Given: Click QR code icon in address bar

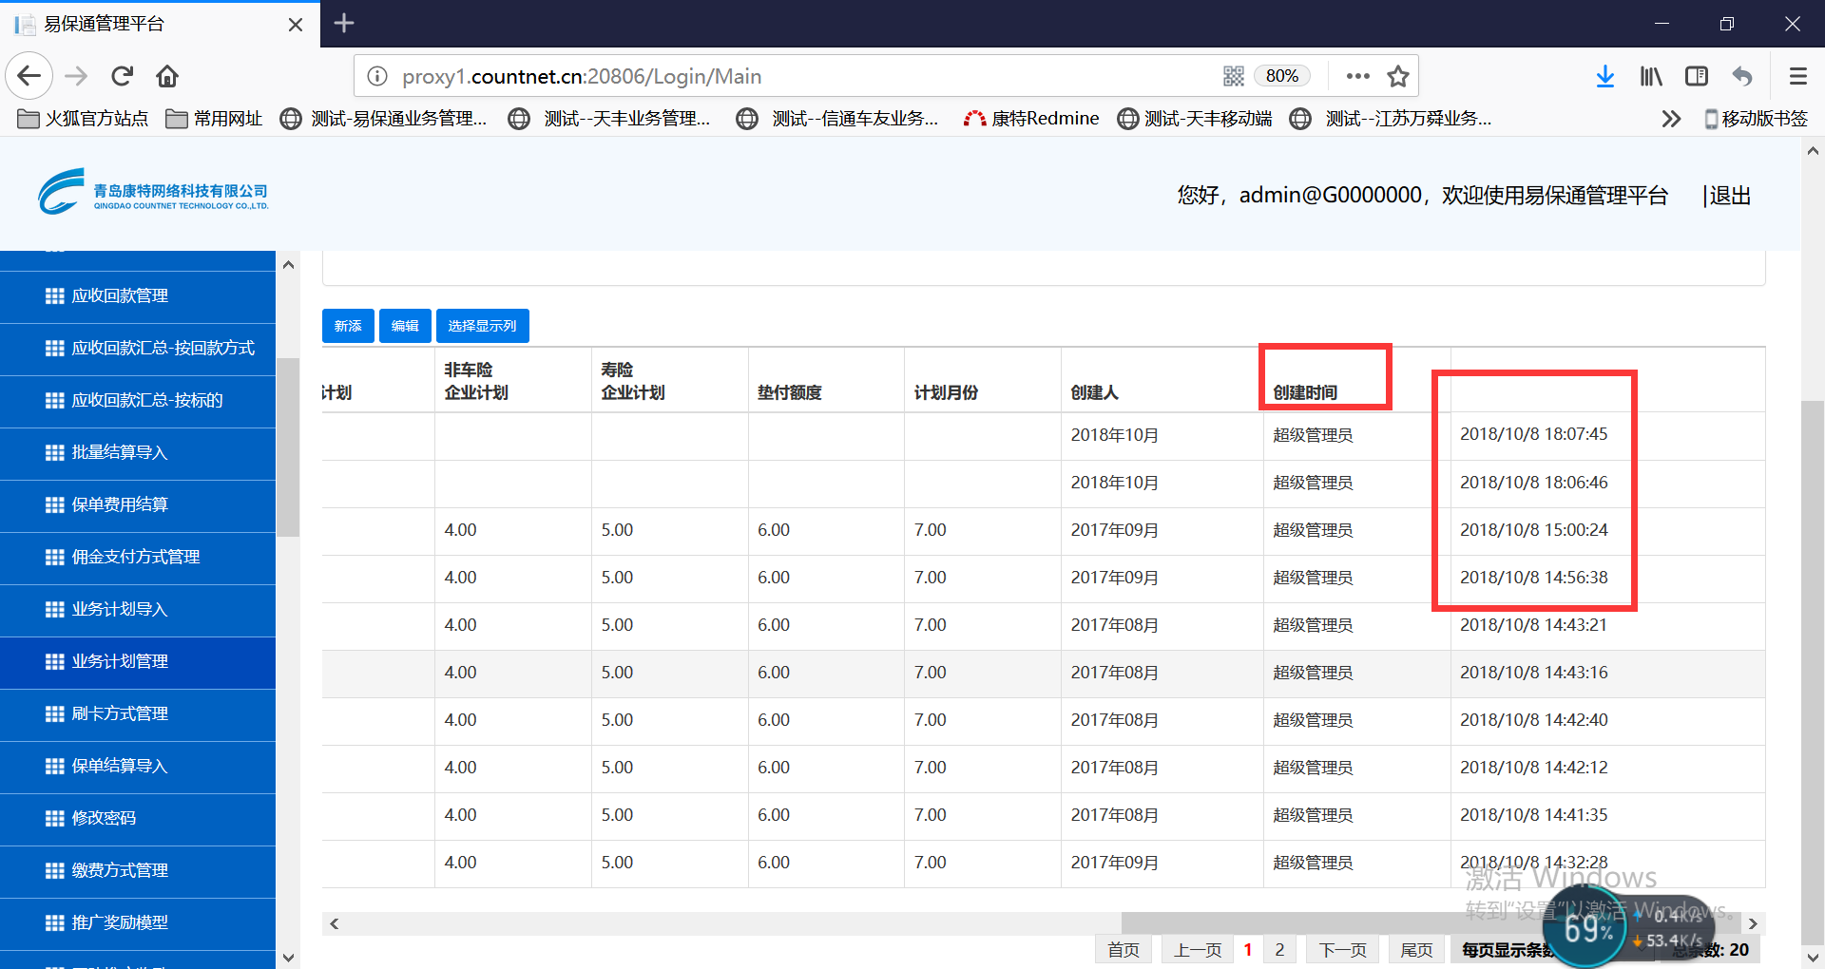Looking at the screenshot, I should [x=1233, y=76].
